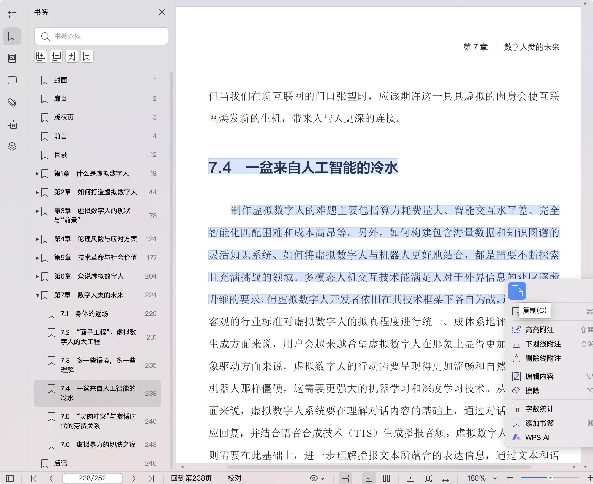Open the attachments paperclip icon
This screenshot has width=593, height=484.
coord(12,102)
